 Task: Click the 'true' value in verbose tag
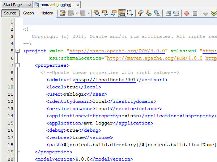coord(78,137)
